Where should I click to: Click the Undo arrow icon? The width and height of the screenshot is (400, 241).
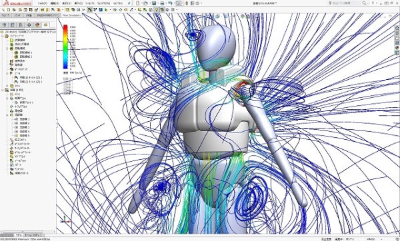coord(171,3)
